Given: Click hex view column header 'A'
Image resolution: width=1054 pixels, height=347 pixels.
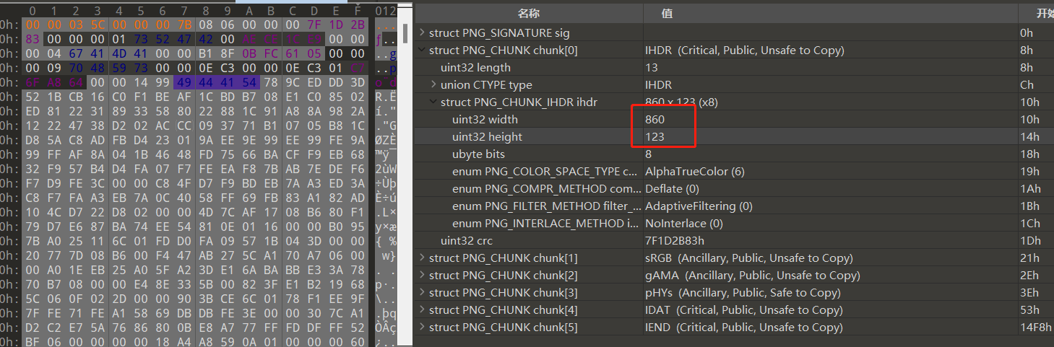Looking at the screenshot, I should (x=249, y=11).
